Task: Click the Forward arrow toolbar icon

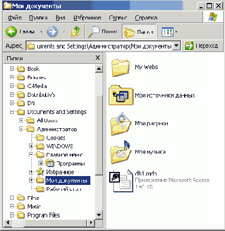Action: pos(52,31)
